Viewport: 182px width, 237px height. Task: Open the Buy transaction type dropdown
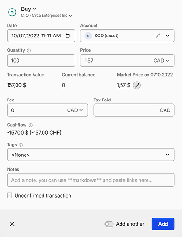pos(28,9)
